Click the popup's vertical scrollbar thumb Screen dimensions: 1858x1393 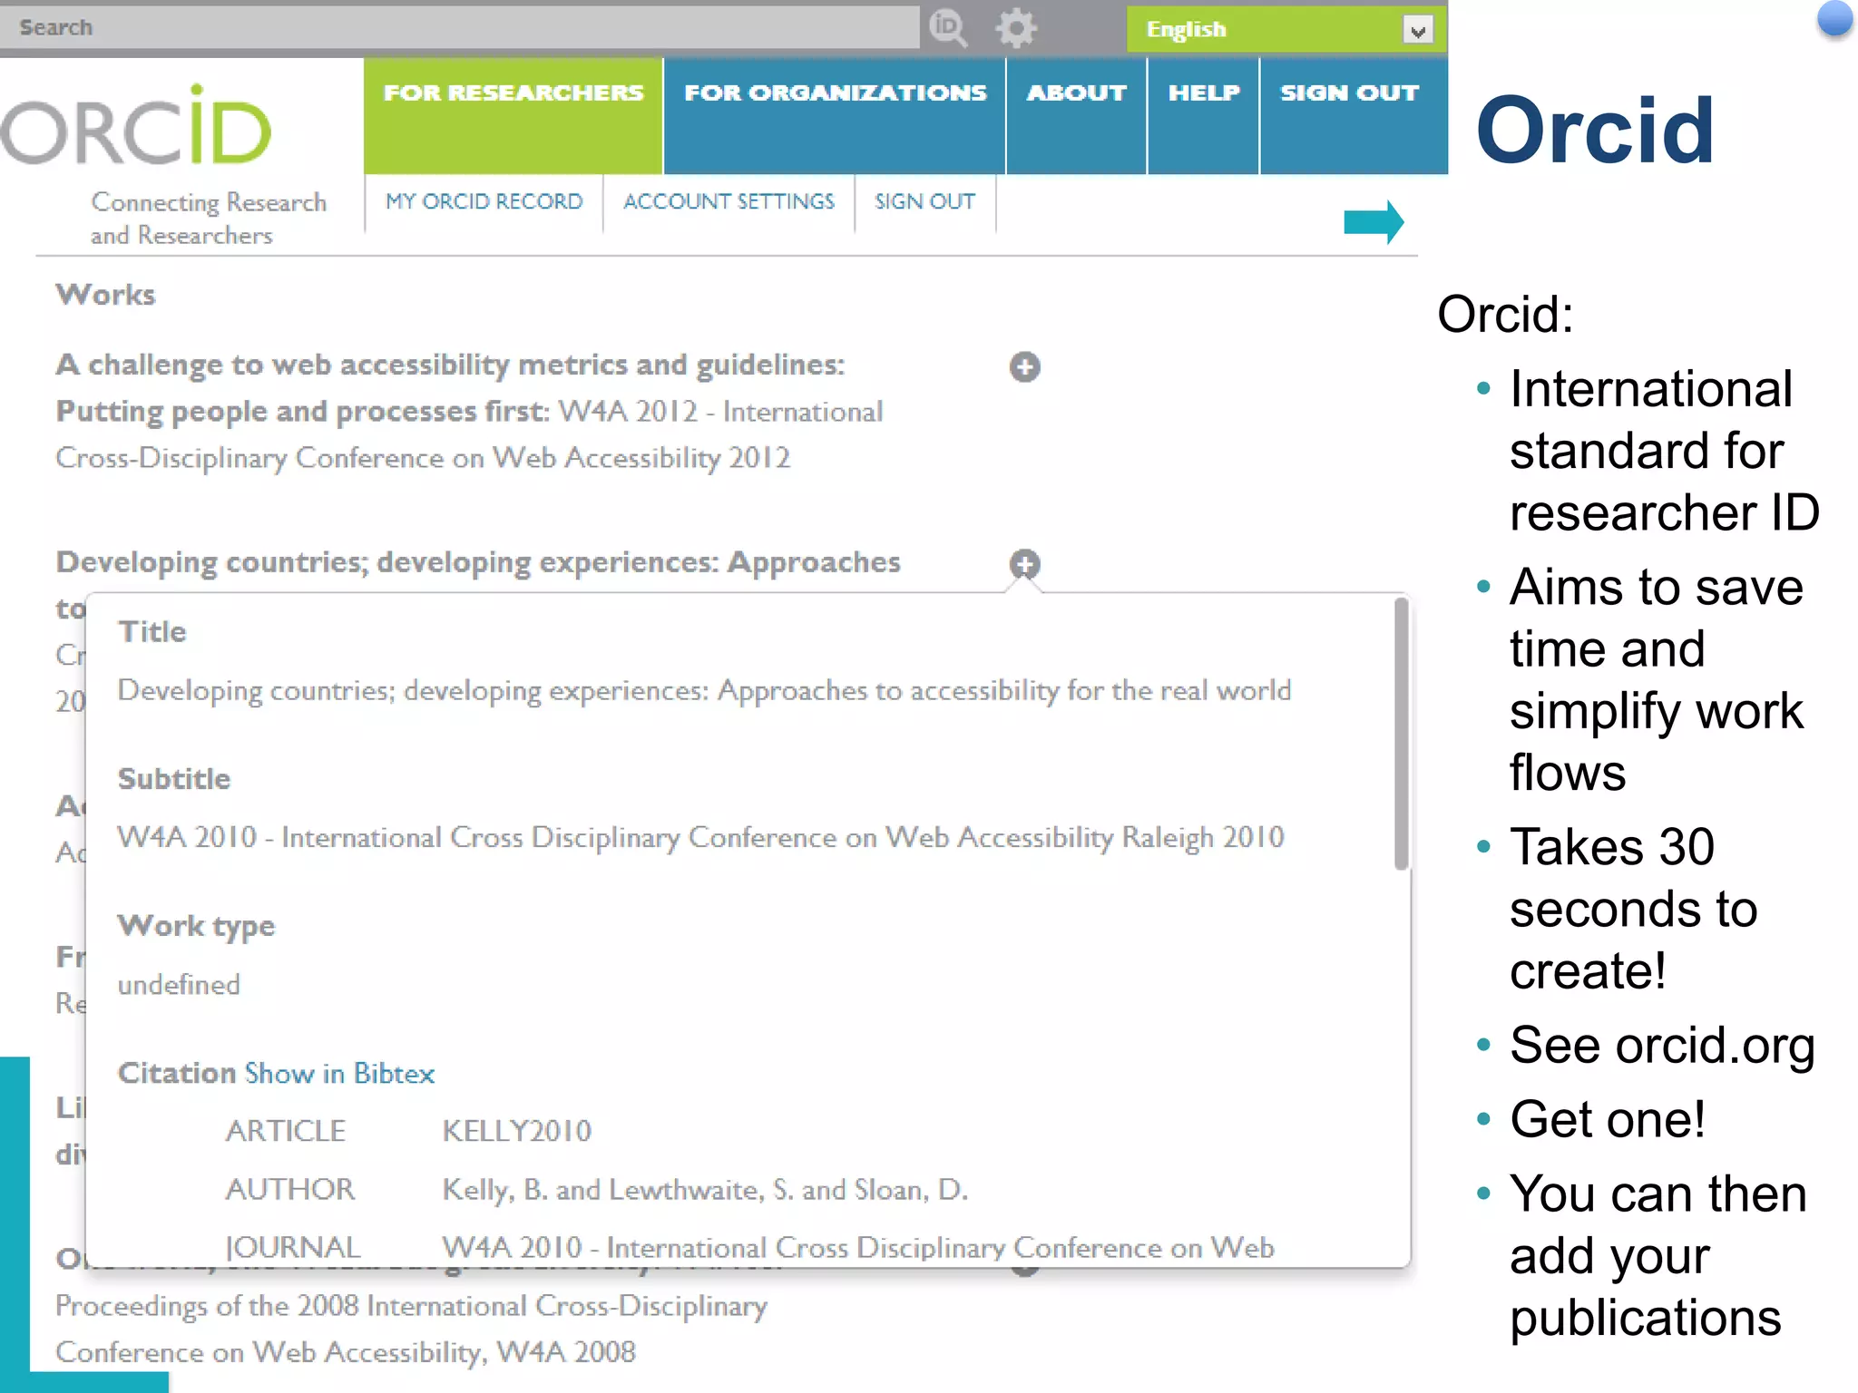click(1402, 733)
